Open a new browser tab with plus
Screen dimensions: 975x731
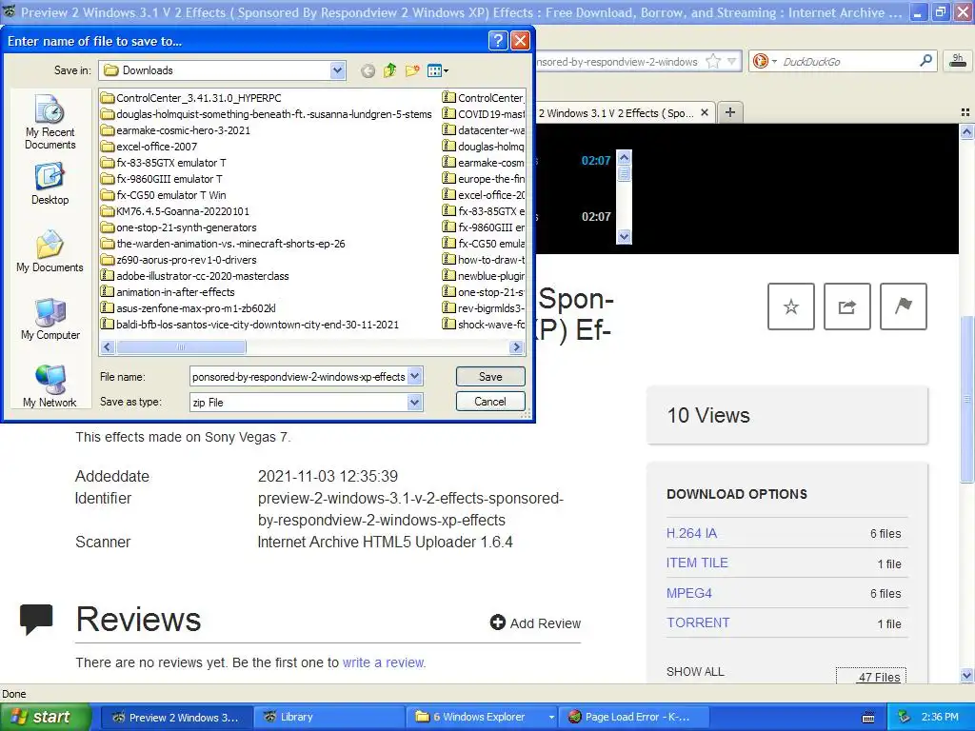click(x=730, y=112)
